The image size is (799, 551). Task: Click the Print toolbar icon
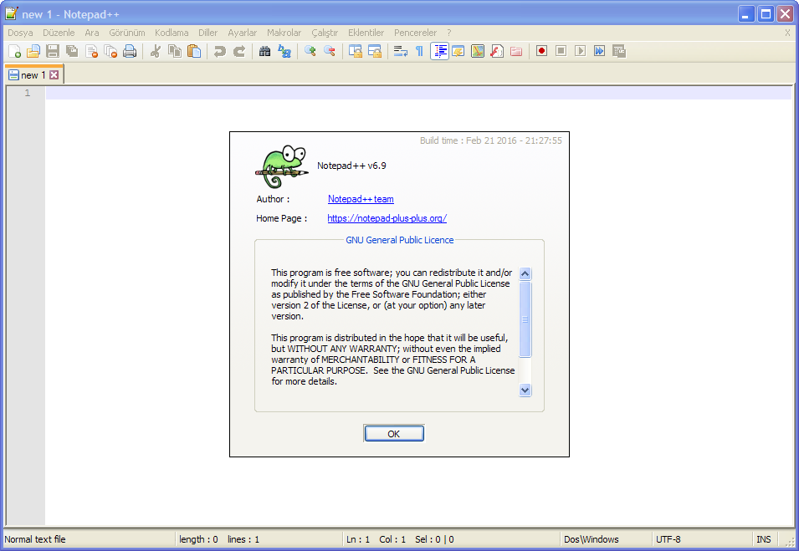click(x=129, y=51)
